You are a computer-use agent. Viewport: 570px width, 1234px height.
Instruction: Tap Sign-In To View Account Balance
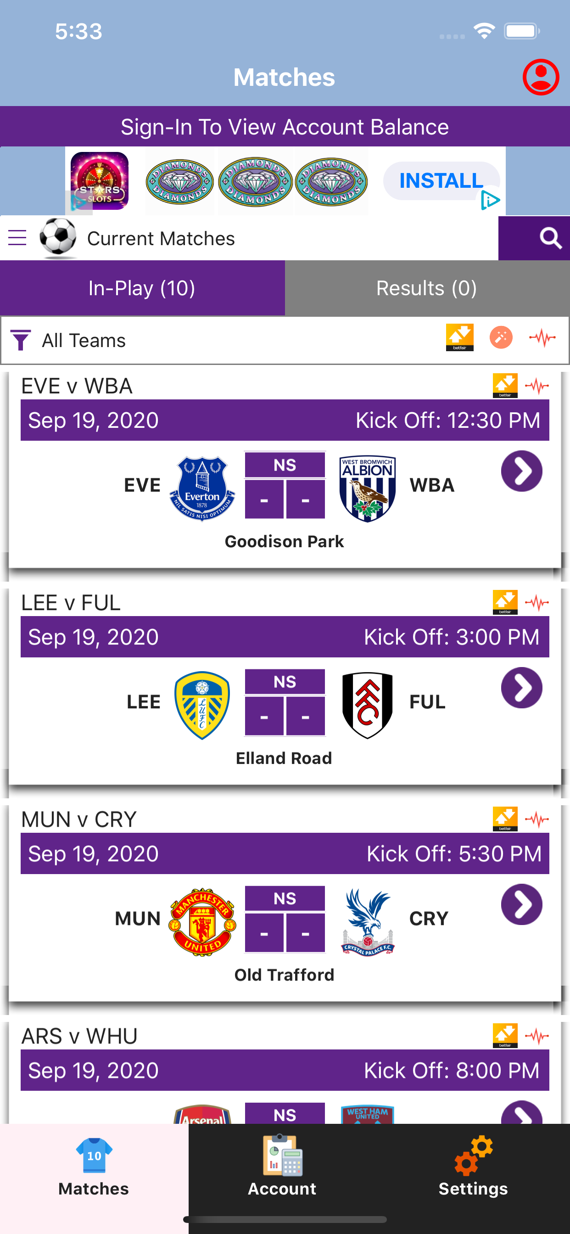click(285, 127)
